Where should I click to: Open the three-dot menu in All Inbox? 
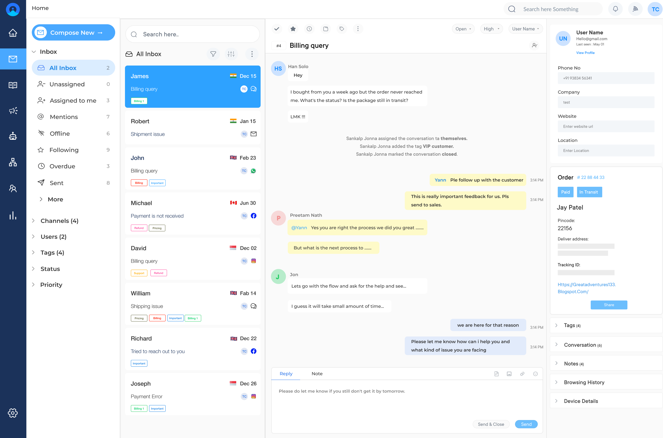click(x=252, y=54)
